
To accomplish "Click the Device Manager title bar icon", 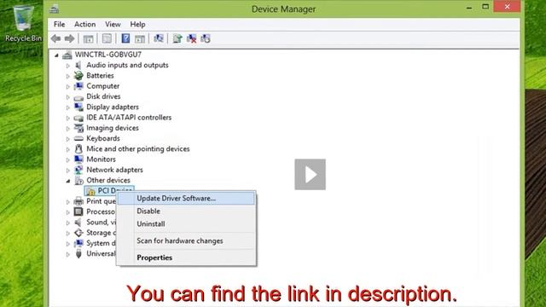I will pyautogui.click(x=54, y=9).
